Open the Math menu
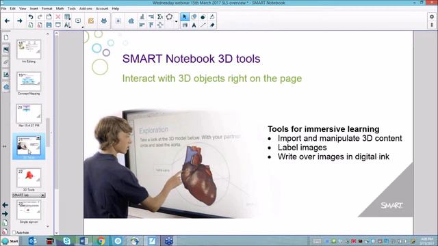438x246 pixels. (x=60, y=9)
